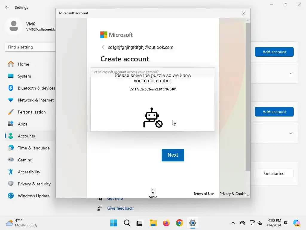Click the robot puzzle icon

pyautogui.click(x=153, y=118)
